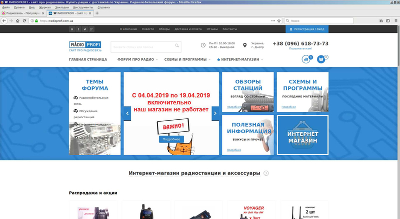
Task: Open the VOYAGER product thumbnail
Action: click(x=251, y=210)
